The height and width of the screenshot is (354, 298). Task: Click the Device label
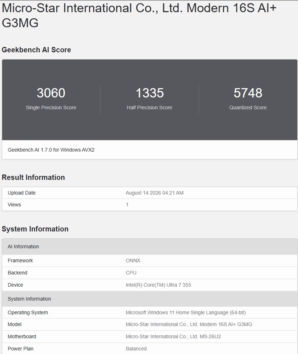coord(15,285)
